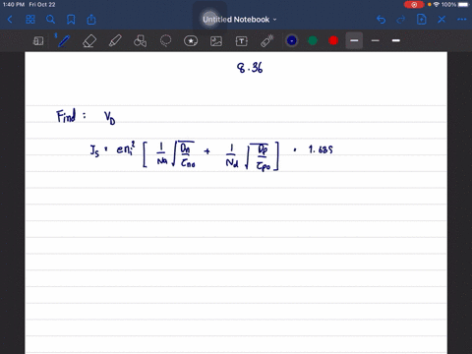
Task: Select the Highlighter tool
Action: coord(115,41)
